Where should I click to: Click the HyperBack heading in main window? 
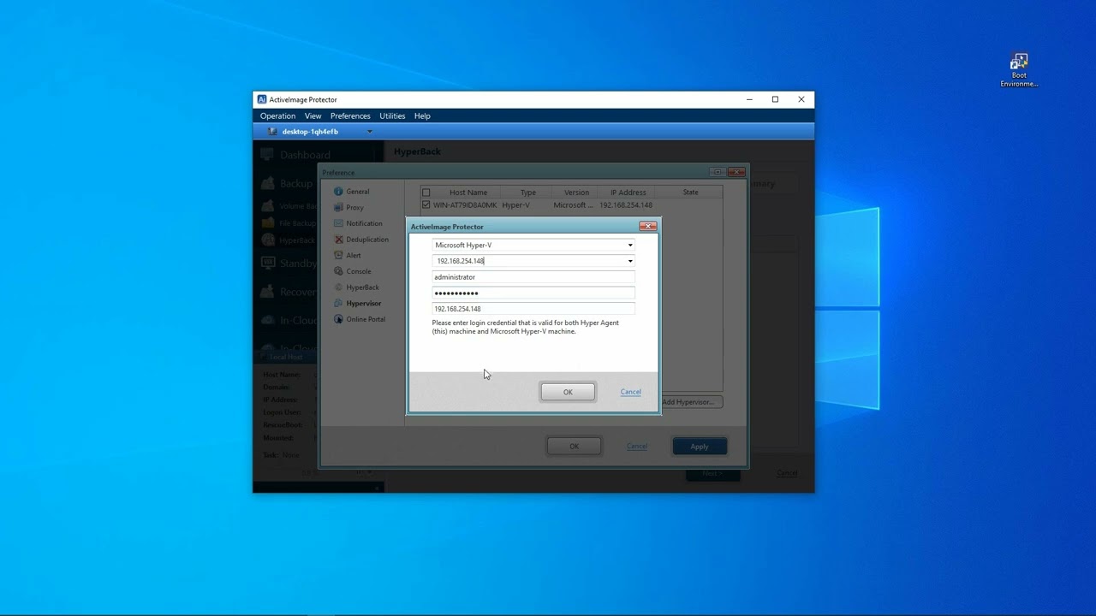[x=417, y=151]
